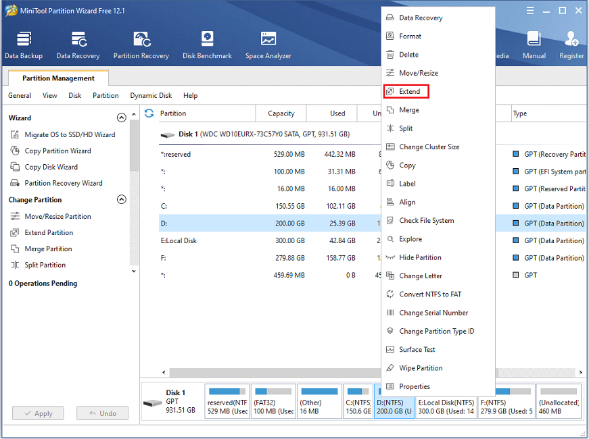Open the Space Analyzer tool

point(268,45)
